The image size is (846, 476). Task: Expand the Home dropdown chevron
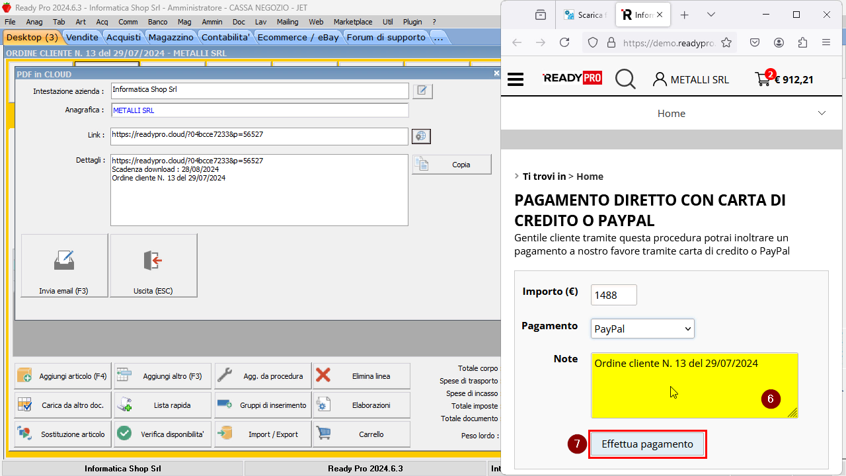822,113
